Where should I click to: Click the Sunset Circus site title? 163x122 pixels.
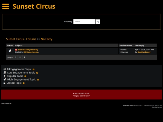(x=34, y=6)
